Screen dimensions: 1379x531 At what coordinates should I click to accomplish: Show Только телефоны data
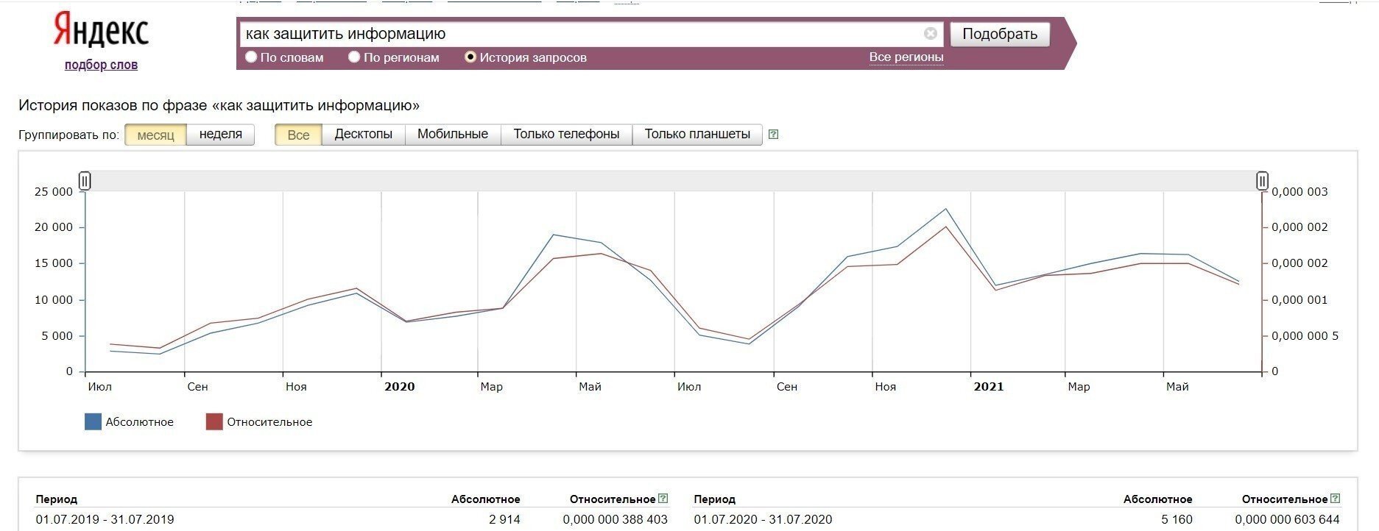[x=566, y=135]
